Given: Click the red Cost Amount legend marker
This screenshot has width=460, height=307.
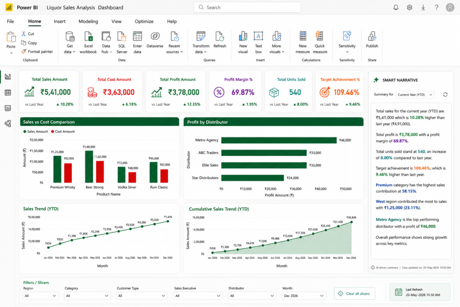Looking at the screenshot, I should (53, 132).
